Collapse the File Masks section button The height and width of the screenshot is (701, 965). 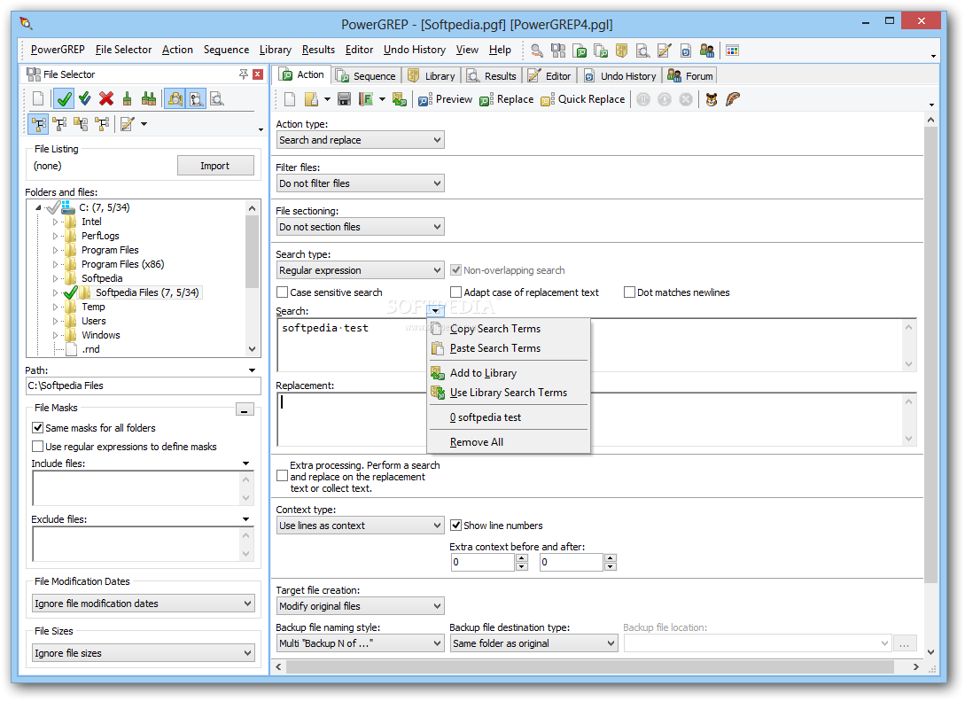(245, 409)
